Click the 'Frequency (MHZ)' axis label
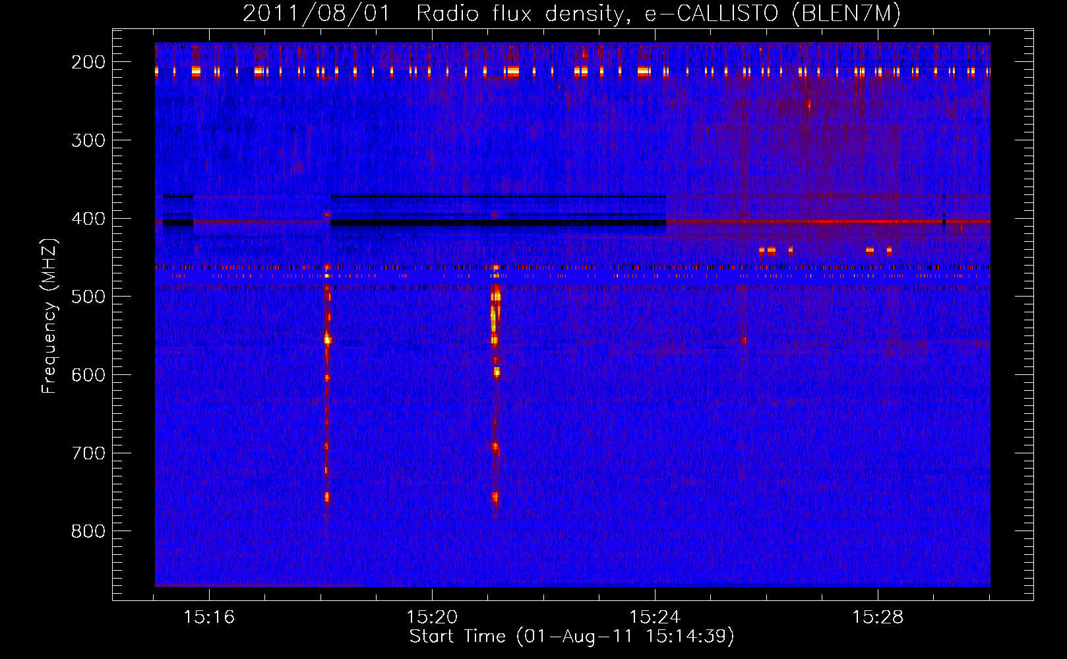This screenshot has height=659, width=1067. pyautogui.click(x=49, y=316)
